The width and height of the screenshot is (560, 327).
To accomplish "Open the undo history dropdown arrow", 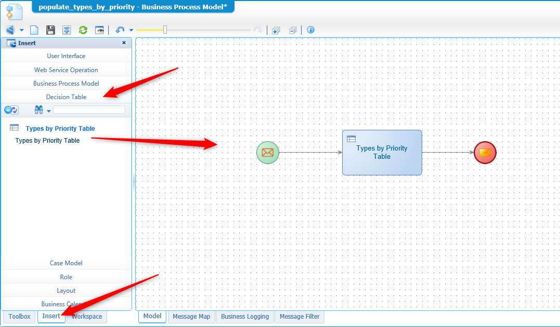I will [131, 31].
